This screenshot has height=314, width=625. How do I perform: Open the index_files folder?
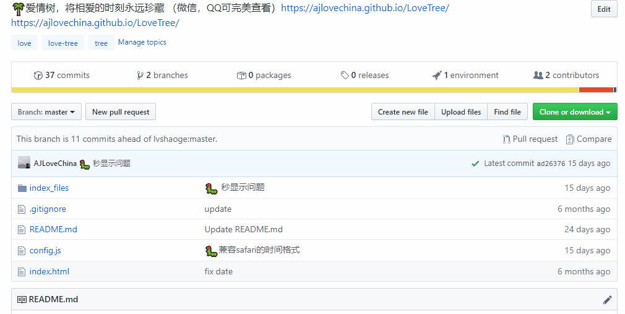pyautogui.click(x=49, y=188)
